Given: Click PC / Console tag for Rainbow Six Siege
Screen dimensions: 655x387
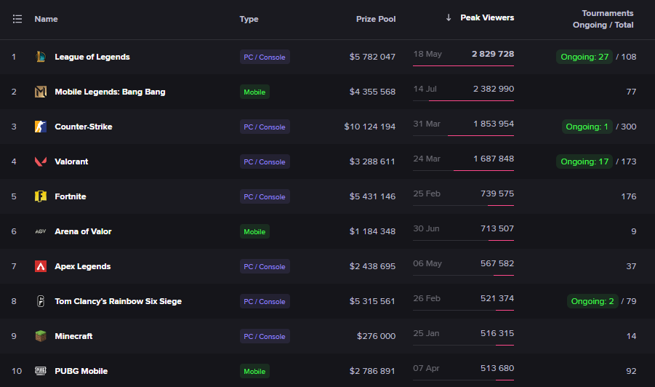Looking at the screenshot, I should point(265,301).
